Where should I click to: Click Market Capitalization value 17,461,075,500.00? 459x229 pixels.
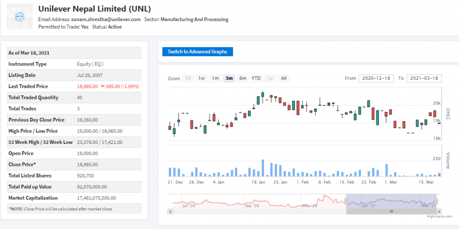pyautogui.click(x=96, y=198)
